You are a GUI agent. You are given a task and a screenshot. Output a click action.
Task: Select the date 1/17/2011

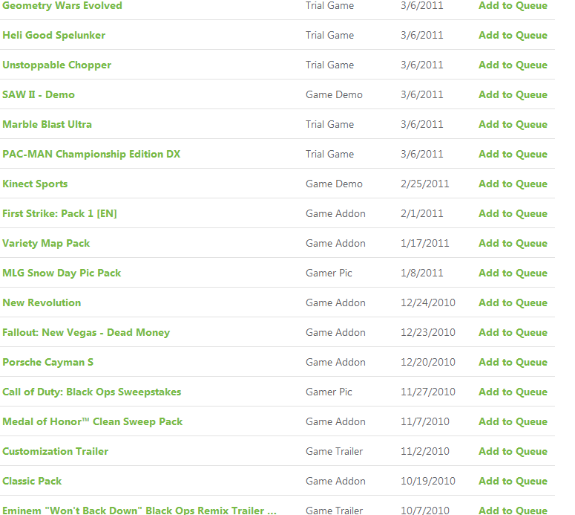click(x=425, y=244)
